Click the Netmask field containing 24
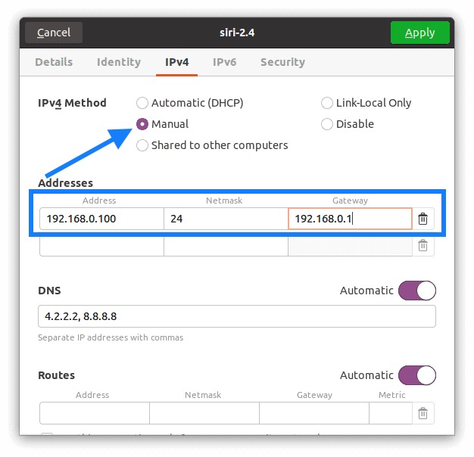The image size is (474, 457). pyautogui.click(x=226, y=219)
